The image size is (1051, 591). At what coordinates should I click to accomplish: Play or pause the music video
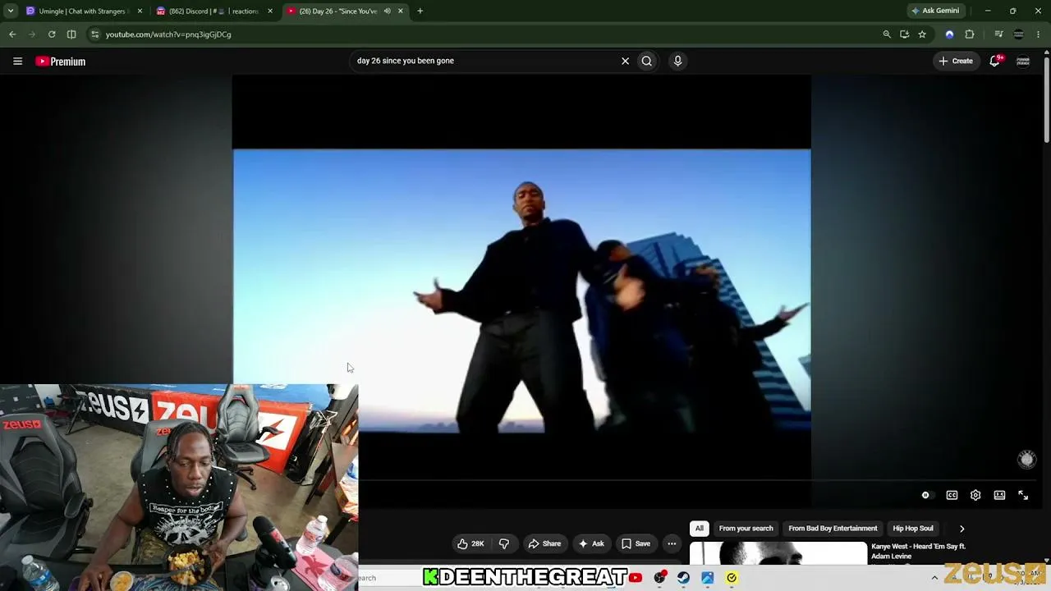[522, 291]
